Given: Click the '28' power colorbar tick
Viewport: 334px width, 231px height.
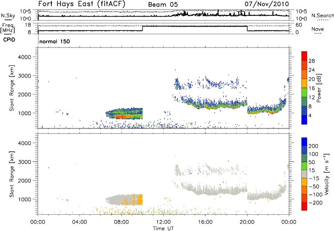Looking at the screenshot, I should [x=311, y=61].
